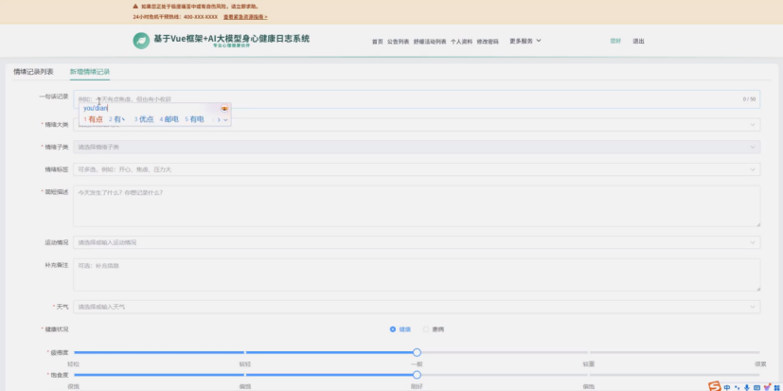The width and height of the screenshot is (783, 391).
Task: Click the 疲惫度 slider handle
Action: click(417, 352)
